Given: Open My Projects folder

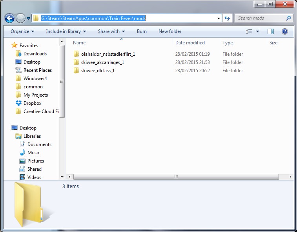Looking at the screenshot, I should pos(36,95).
